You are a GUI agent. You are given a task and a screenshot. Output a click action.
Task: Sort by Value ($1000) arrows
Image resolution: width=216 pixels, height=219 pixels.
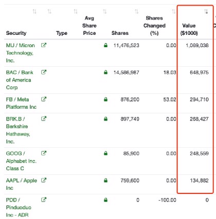(x=206, y=12)
